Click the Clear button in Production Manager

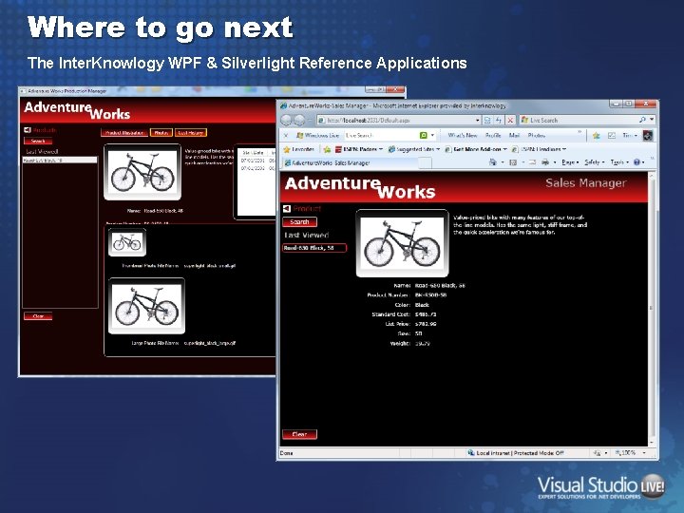[38, 315]
